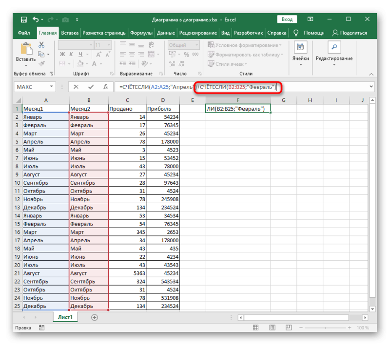Open the ribbon display options icon

pyautogui.click(x=310, y=19)
